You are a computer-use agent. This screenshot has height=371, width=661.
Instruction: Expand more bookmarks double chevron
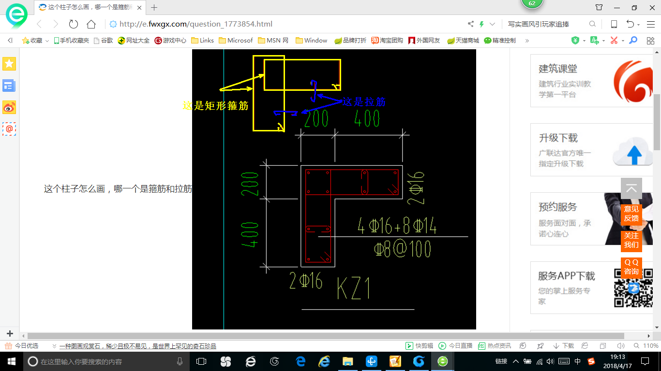pyautogui.click(x=527, y=41)
